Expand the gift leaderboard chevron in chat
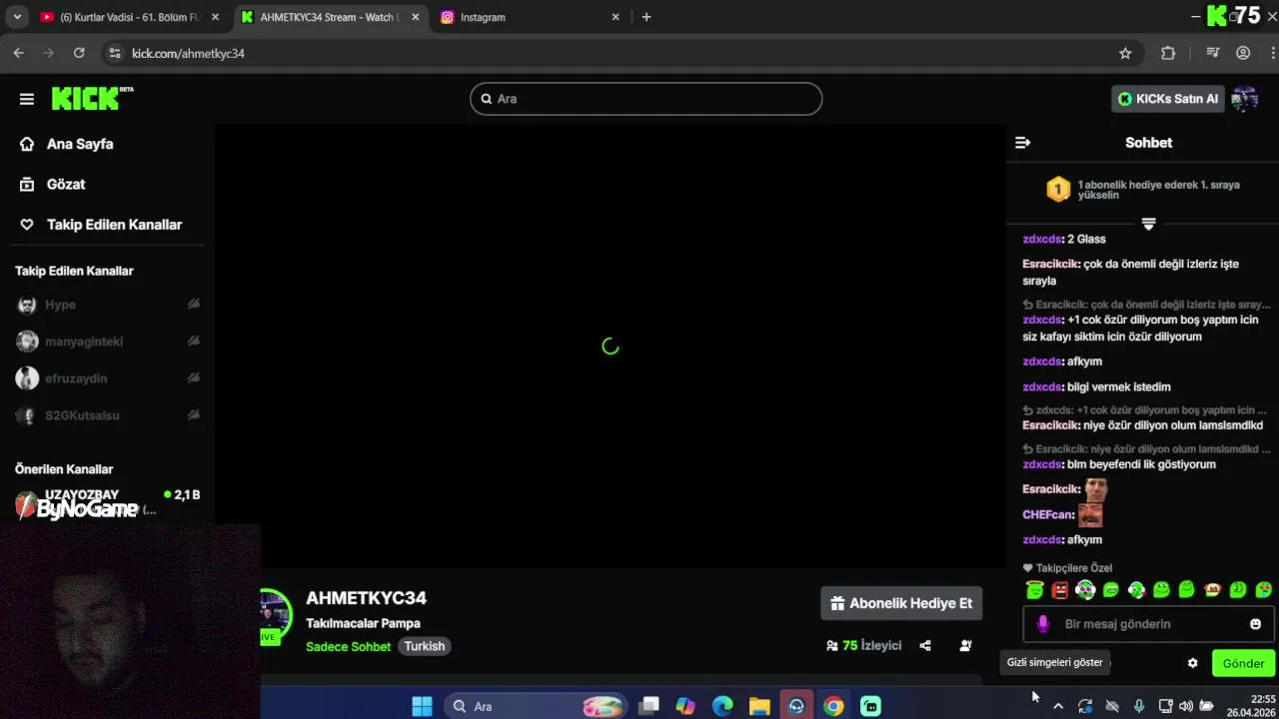Screen dimensions: 1279x719 1148,224
